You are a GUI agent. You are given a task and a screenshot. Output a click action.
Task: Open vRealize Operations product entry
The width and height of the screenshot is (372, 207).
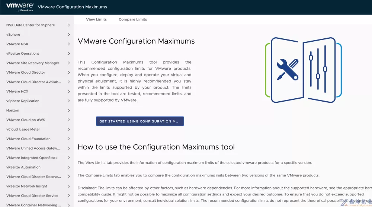(23, 53)
